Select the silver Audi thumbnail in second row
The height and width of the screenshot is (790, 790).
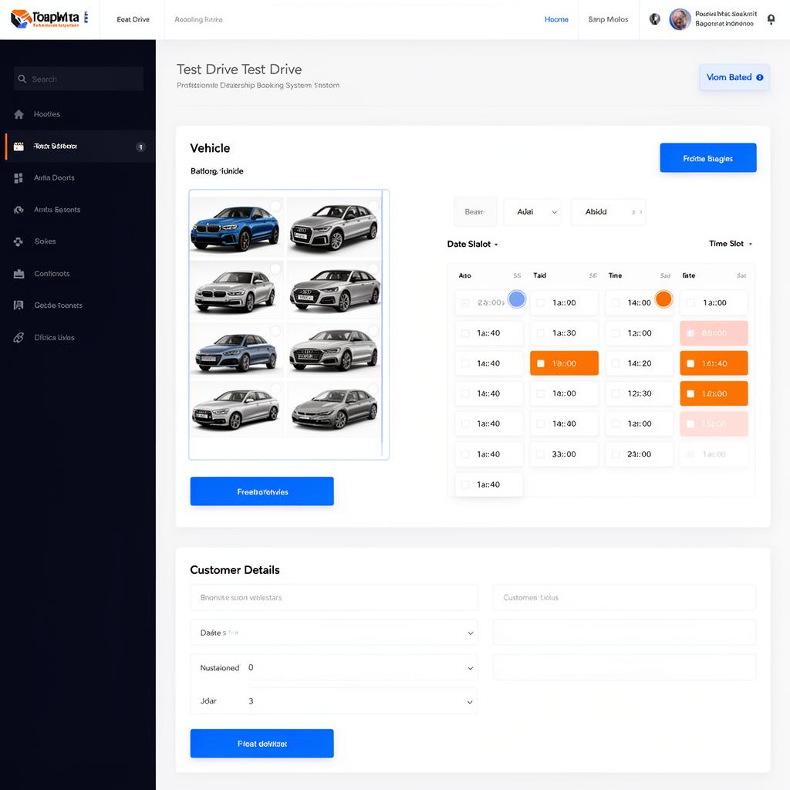(x=334, y=290)
